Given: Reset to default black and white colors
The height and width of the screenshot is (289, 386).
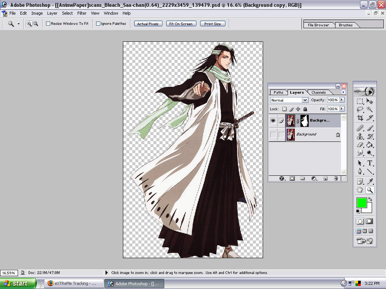Looking at the screenshot, I should pos(358,211).
